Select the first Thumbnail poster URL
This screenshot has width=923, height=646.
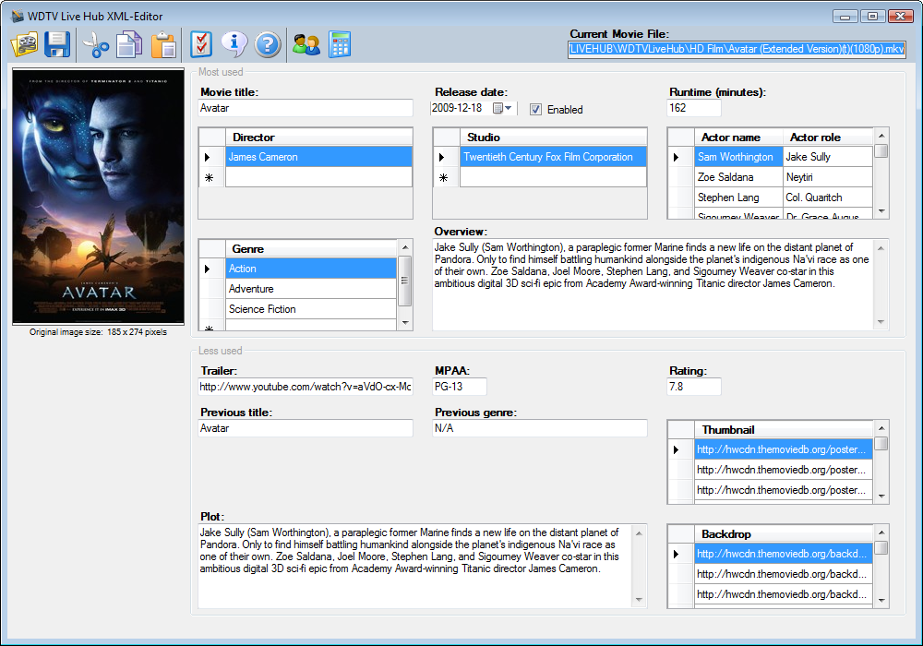[x=783, y=449]
